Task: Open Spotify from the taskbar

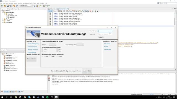Action: pos(47,97)
